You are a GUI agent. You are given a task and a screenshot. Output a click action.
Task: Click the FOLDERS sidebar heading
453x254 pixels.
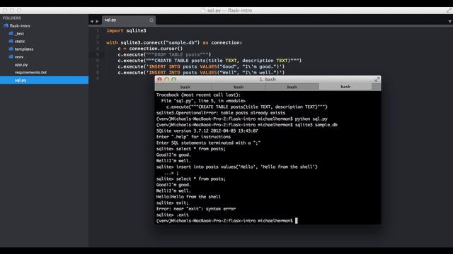coord(12,18)
